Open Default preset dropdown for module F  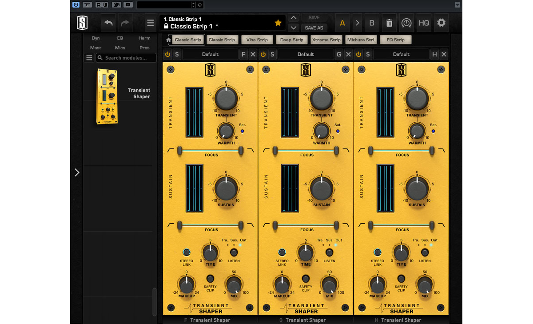210,54
